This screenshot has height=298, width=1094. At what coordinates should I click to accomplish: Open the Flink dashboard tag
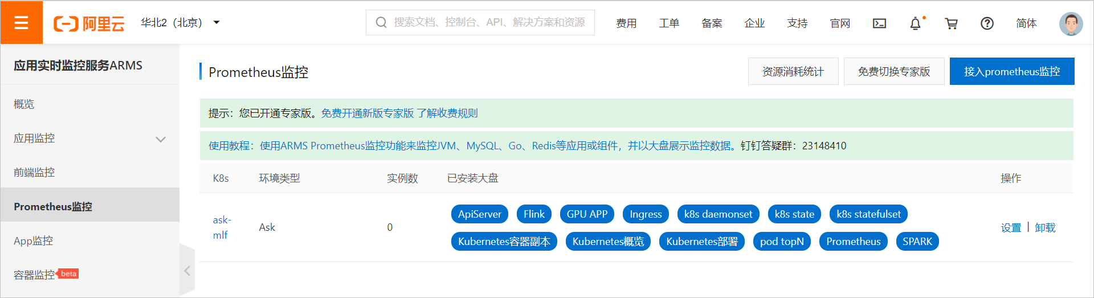tap(534, 214)
